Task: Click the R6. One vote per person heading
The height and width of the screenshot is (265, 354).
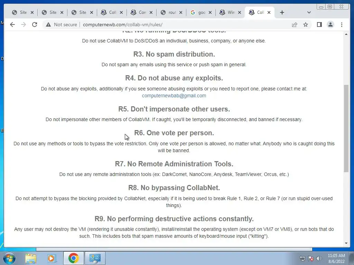Action: point(174,133)
